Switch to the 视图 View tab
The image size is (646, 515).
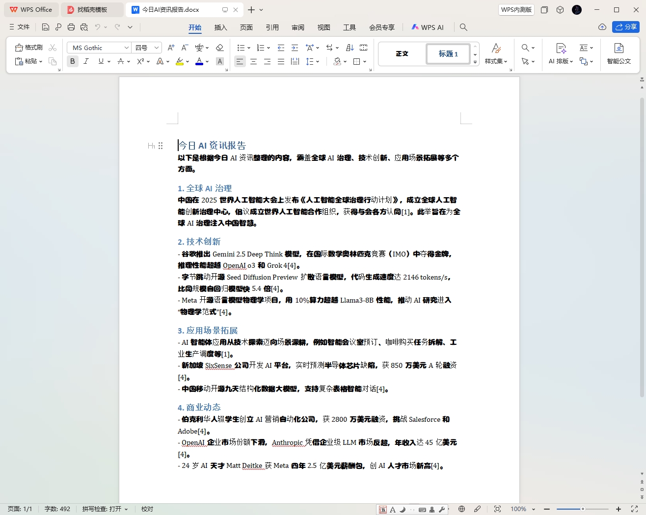tap(324, 27)
